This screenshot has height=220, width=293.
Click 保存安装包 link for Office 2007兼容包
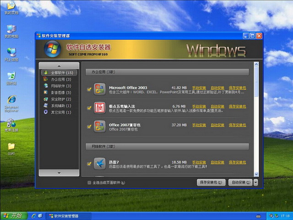237,125
